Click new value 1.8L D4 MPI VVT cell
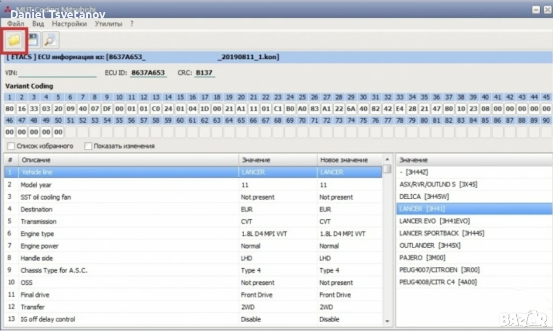This screenshot has height=333, width=553. (x=350, y=234)
